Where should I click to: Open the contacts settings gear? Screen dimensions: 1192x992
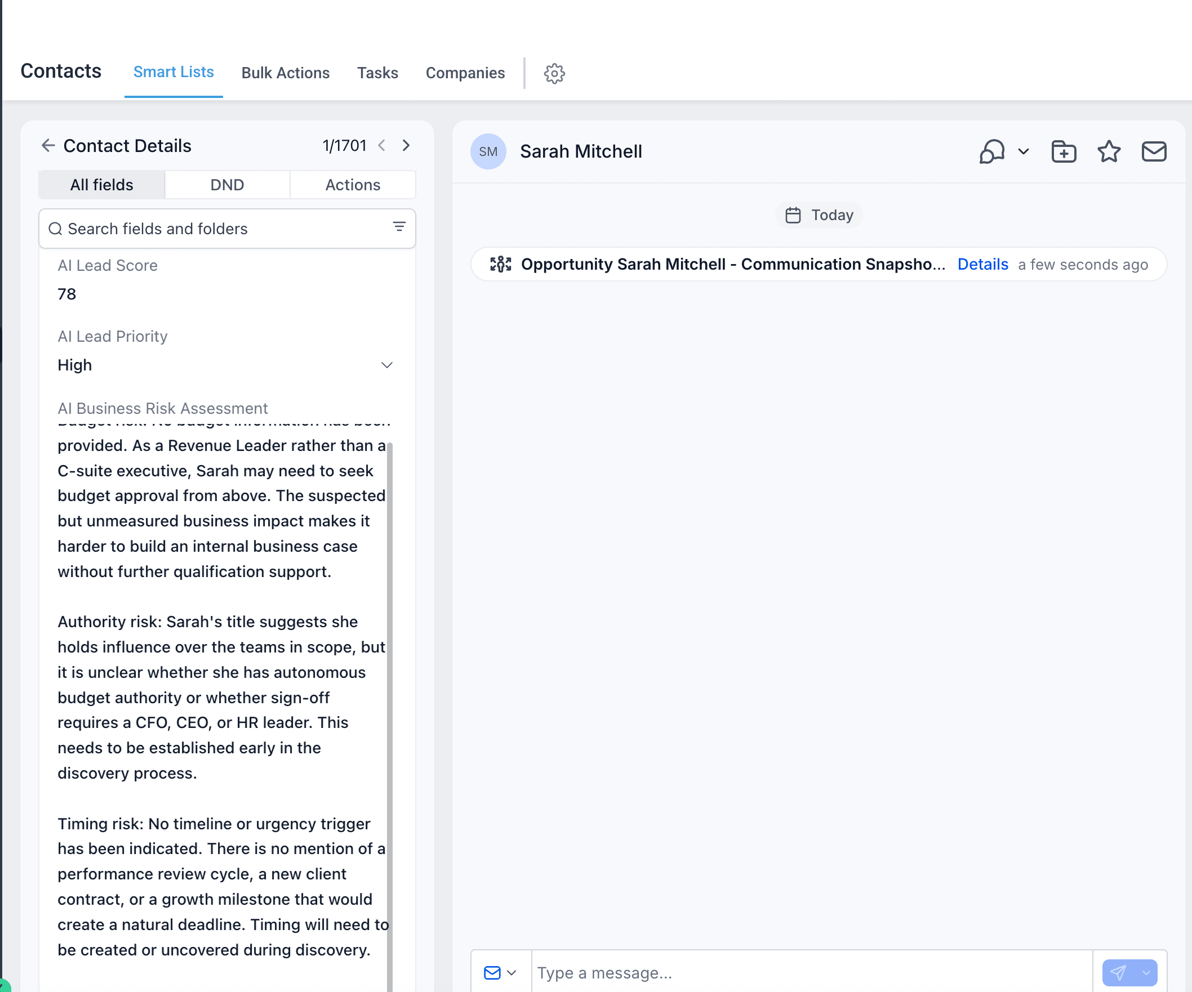[554, 73]
